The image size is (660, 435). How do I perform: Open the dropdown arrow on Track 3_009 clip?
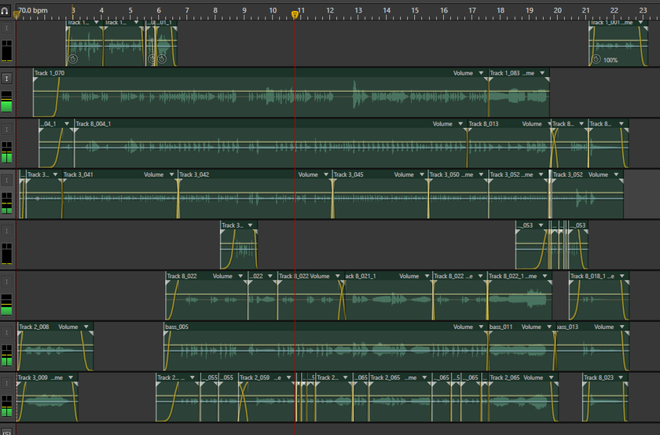coord(71,378)
